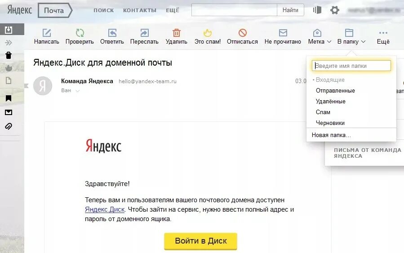This screenshot has height=253, width=404.
Task: Collapse the В папку dropdown arrow
Action: tap(363, 42)
